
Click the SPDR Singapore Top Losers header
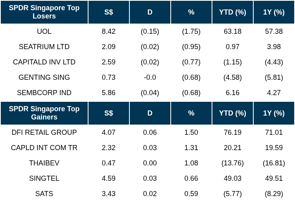pyautogui.click(x=44, y=12)
